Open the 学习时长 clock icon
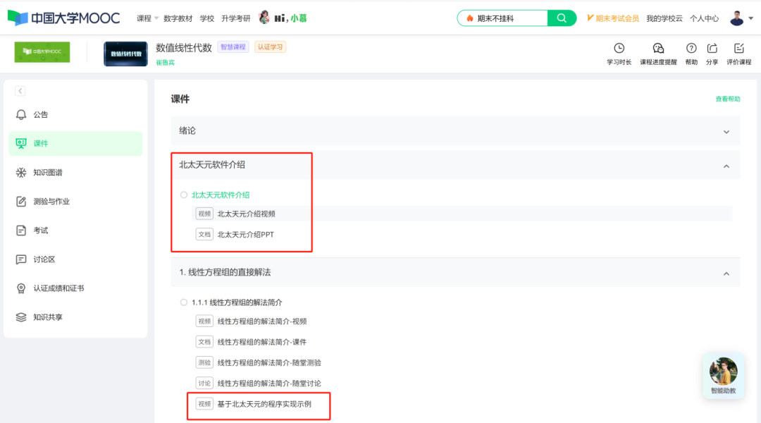The width and height of the screenshot is (761, 423). click(619, 49)
